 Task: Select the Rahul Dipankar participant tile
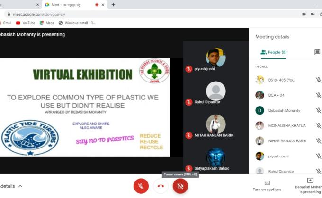tap(215, 93)
